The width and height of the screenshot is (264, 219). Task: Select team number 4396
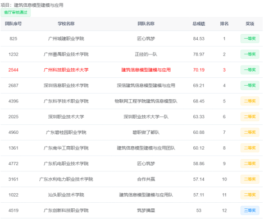point(13,101)
